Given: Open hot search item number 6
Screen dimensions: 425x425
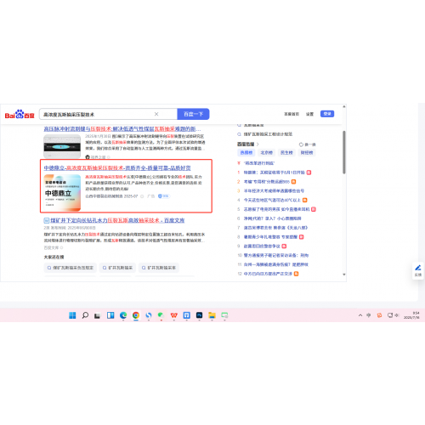Looking at the screenshot, I should click(x=272, y=218).
